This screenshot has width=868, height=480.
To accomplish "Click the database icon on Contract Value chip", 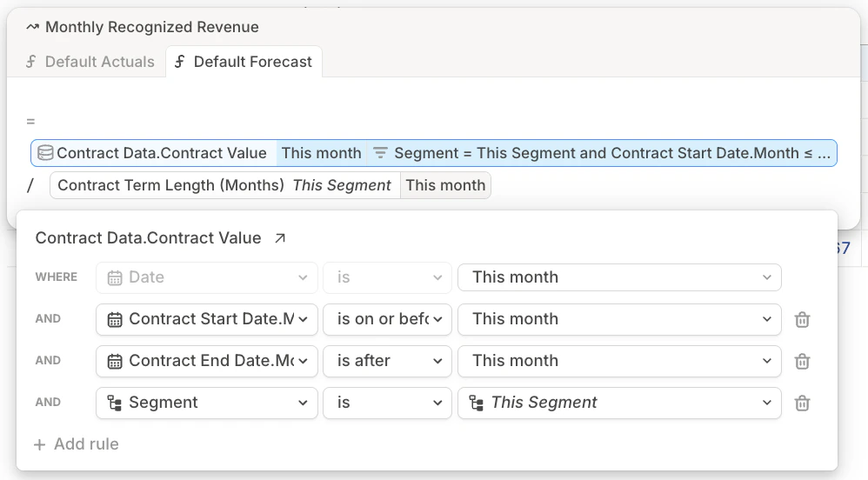I will tap(45, 153).
